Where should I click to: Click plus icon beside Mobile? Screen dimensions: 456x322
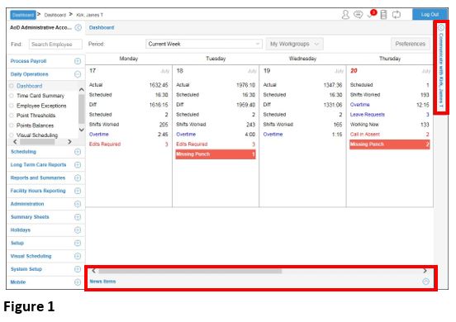[x=78, y=282]
